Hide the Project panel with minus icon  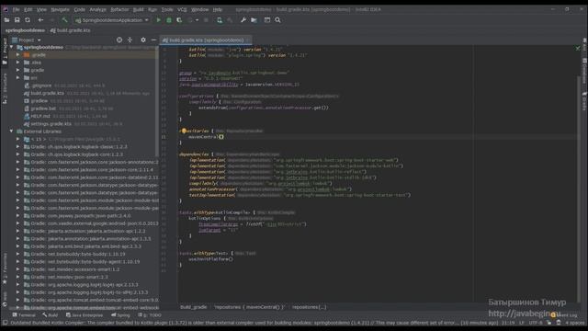tap(153, 40)
